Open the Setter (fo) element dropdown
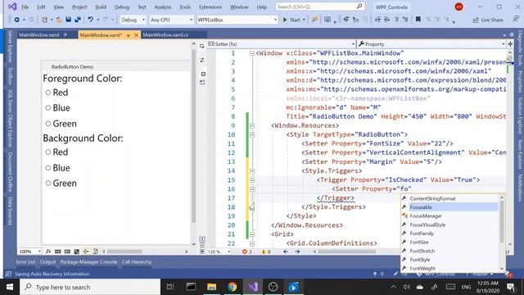Screen dimensions: 524x295 (x=281, y=43)
